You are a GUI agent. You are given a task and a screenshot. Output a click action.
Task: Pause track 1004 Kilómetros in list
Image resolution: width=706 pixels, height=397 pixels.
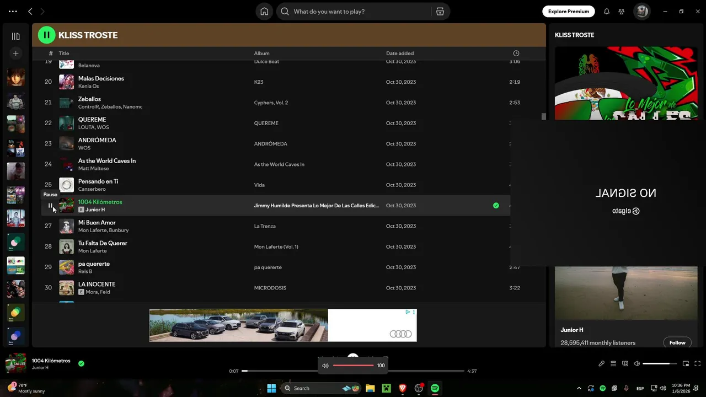click(50, 206)
